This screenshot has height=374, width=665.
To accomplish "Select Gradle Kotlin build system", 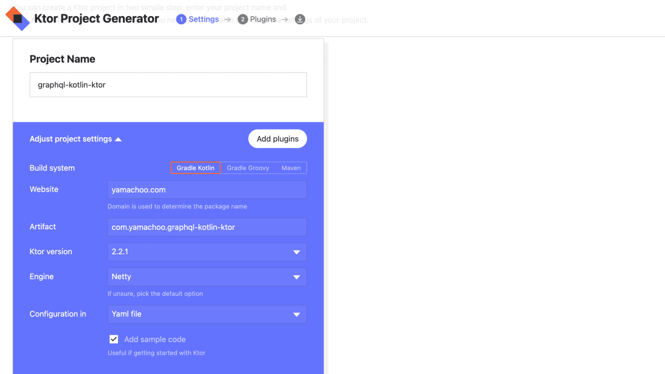I will (196, 168).
